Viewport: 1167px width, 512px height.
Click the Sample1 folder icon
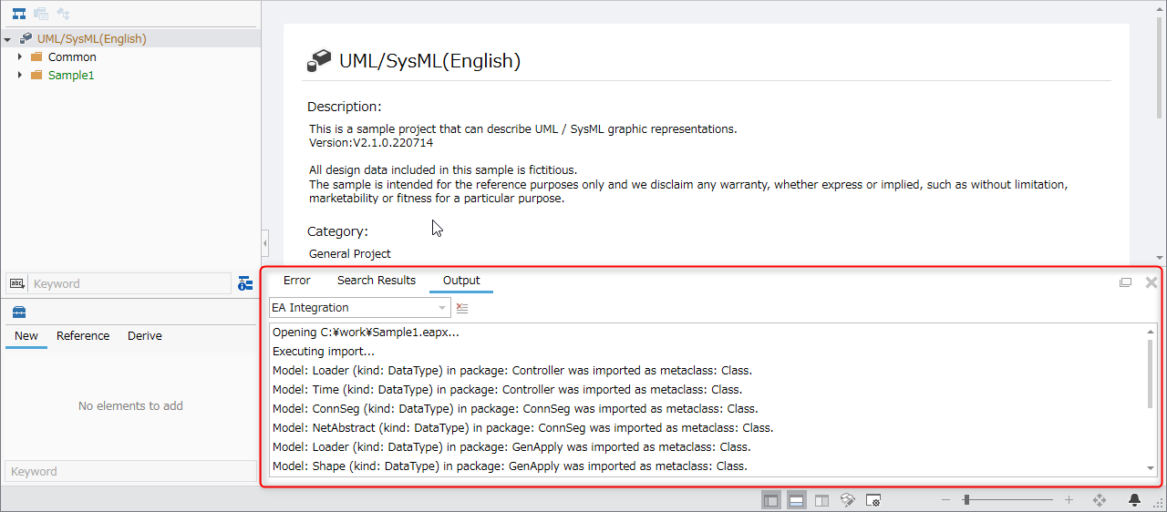(x=36, y=75)
